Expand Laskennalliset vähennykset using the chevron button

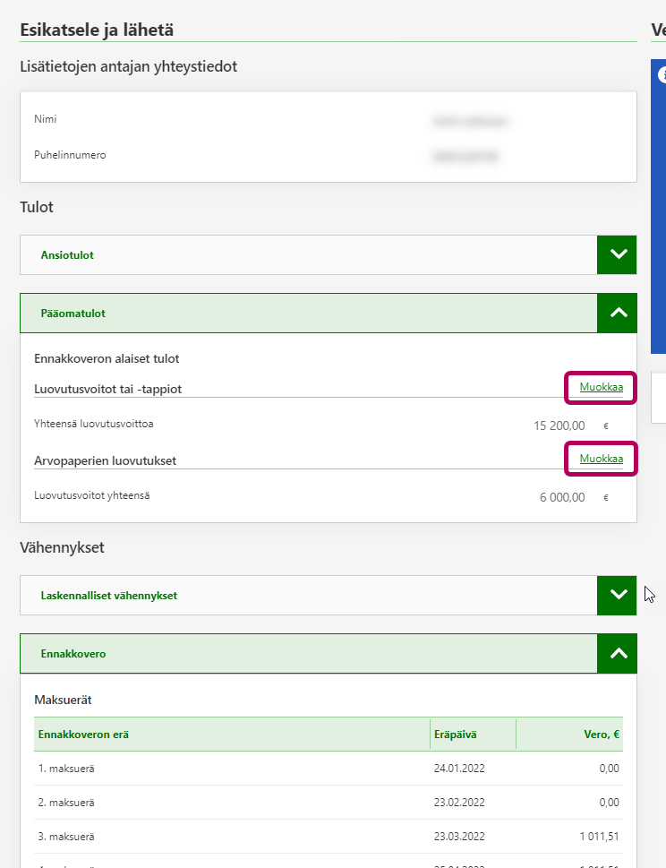tap(617, 595)
